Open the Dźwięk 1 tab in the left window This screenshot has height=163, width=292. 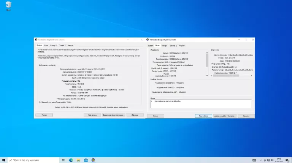[x=54, y=45]
